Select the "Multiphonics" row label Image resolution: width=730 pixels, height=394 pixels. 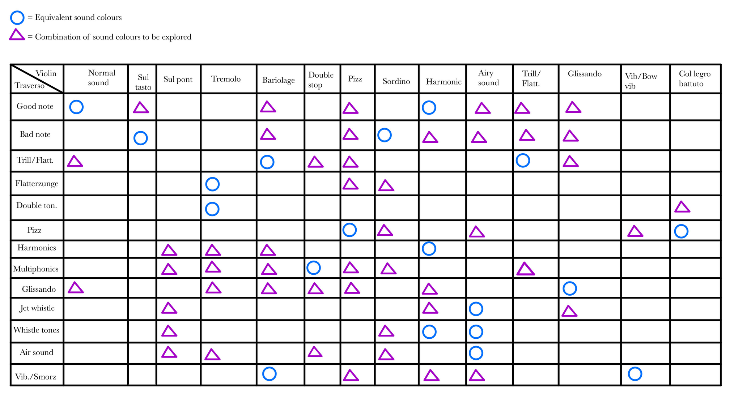[36, 269]
